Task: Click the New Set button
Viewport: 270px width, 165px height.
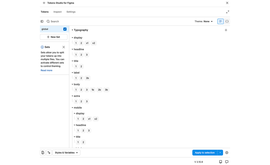Action: click(53, 37)
